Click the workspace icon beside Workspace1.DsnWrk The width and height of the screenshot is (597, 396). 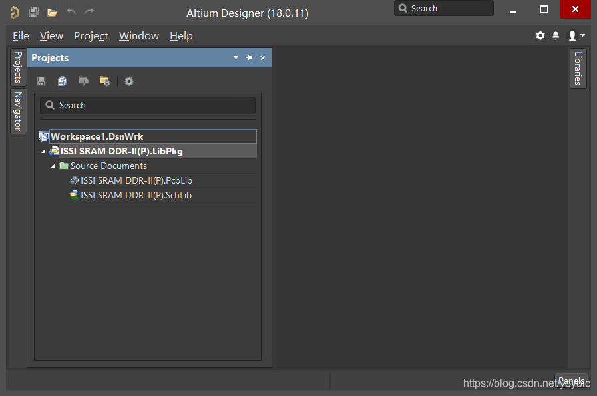point(44,136)
